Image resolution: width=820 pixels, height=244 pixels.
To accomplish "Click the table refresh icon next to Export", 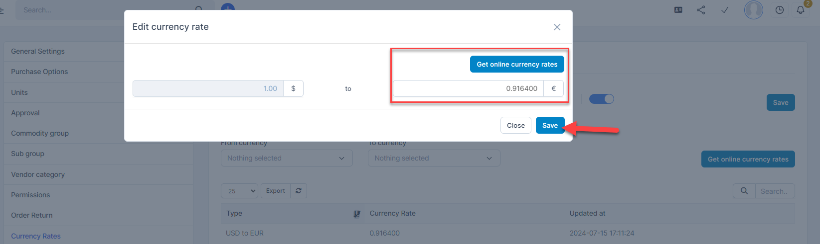I will point(299,191).
